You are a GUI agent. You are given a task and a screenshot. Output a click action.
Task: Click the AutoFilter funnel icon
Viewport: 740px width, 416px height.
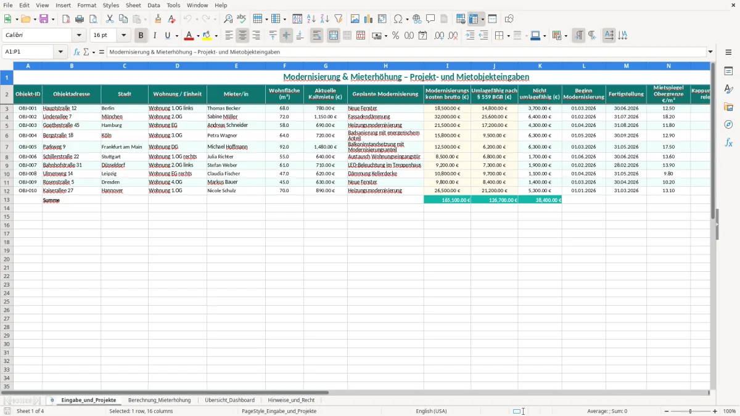coord(339,19)
